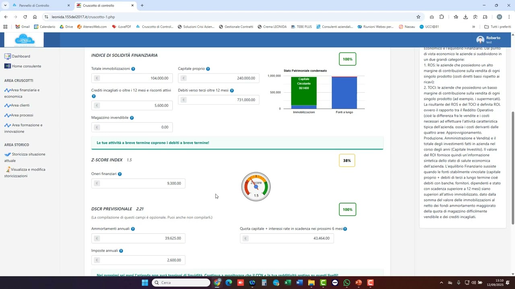Image resolution: width=515 pixels, height=289 pixels.
Task: Click help icon for Debiti verso terzi
Action: tap(232, 91)
